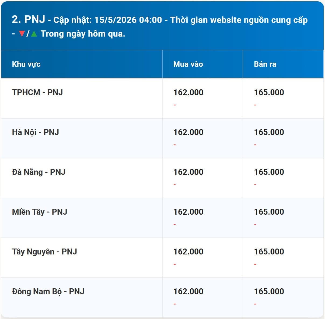Viewport: 325px width, 319px height.
Task: Select Miền Tây sell price 165.000
Action: click(x=269, y=212)
